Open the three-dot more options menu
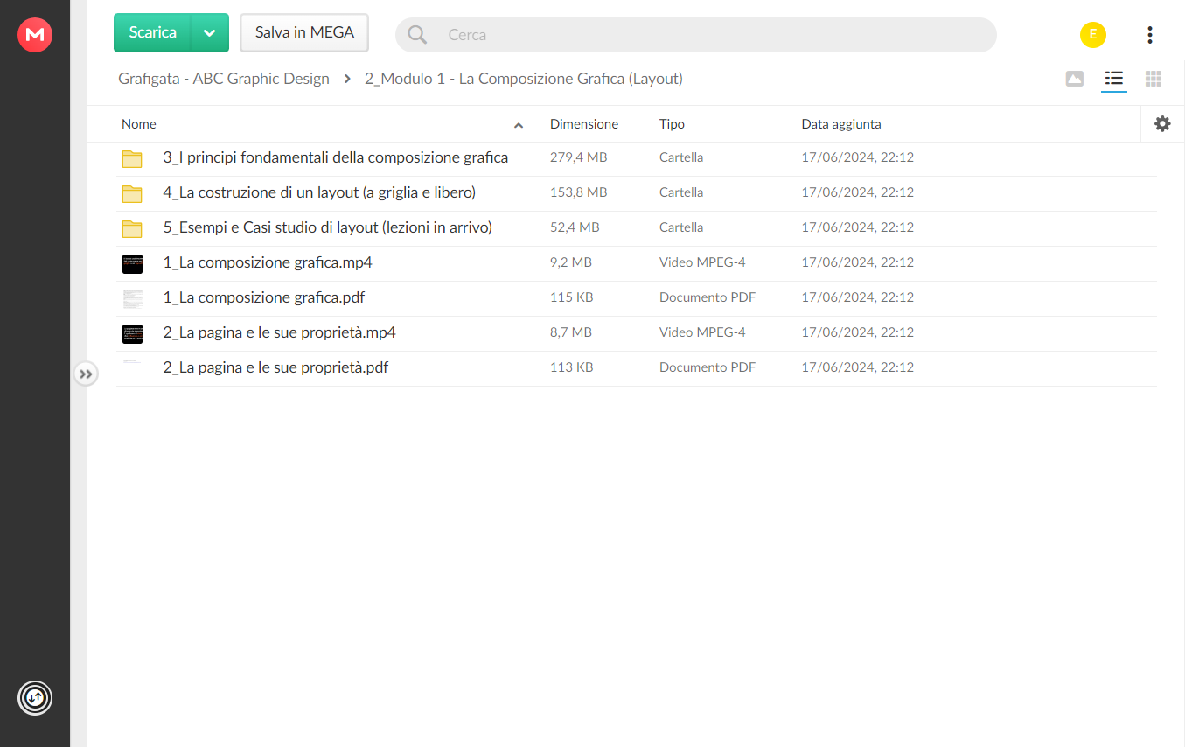Image resolution: width=1185 pixels, height=747 pixels. coord(1149,35)
